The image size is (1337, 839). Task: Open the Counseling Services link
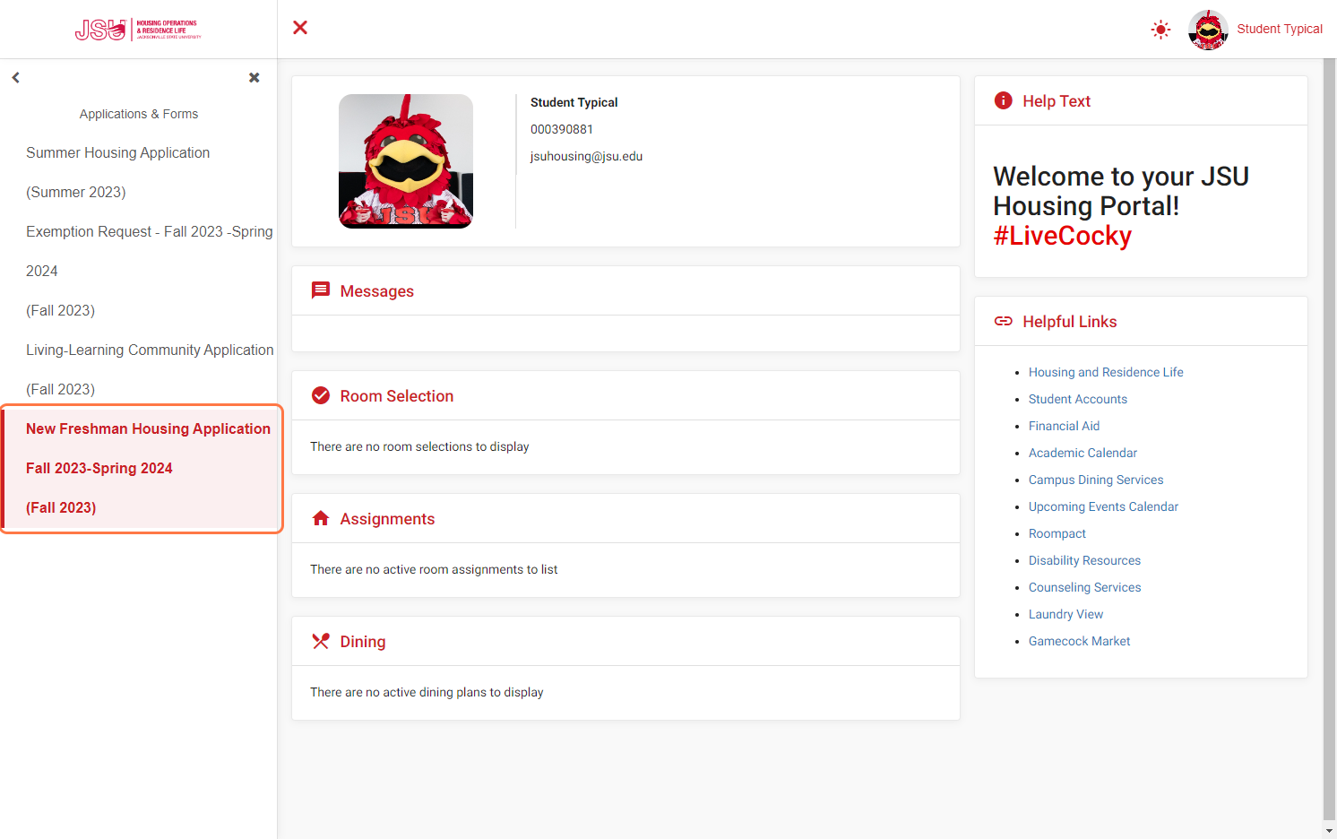1084,587
